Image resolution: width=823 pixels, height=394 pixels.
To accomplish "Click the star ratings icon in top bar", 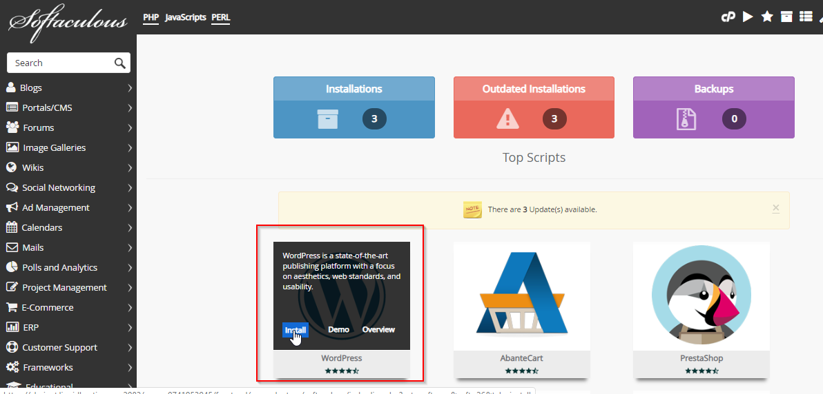I will point(767,17).
